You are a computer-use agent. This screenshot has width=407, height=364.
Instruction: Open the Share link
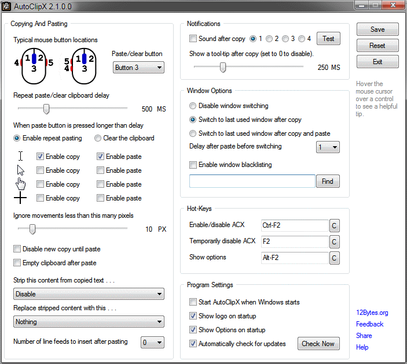pos(364,336)
